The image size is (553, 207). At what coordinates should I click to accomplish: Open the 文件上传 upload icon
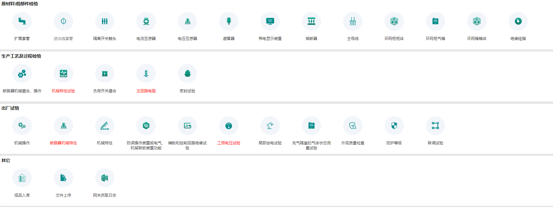point(64,178)
